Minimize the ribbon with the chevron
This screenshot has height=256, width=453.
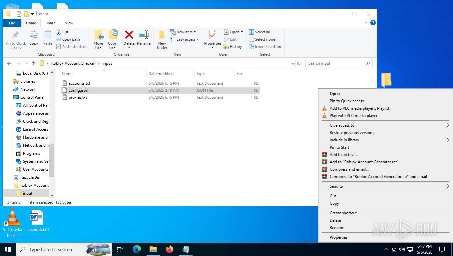pos(366,23)
